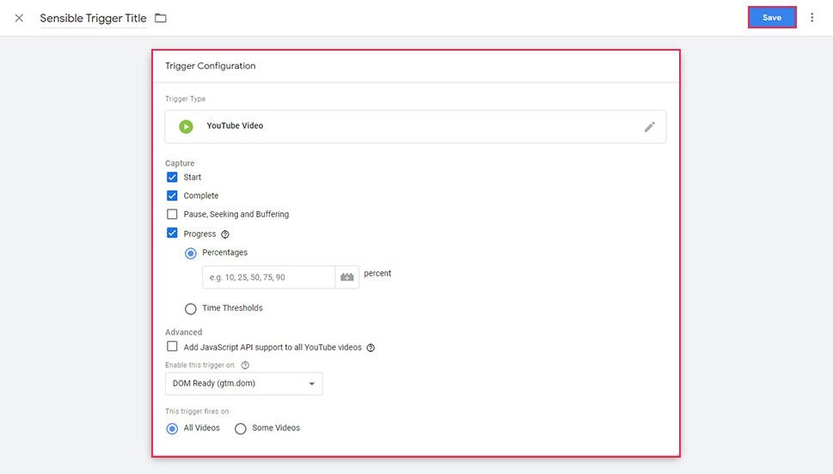The image size is (833, 474).
Task: Uncheck the Complete capture checkbox
Action: [x=172, y=196]
